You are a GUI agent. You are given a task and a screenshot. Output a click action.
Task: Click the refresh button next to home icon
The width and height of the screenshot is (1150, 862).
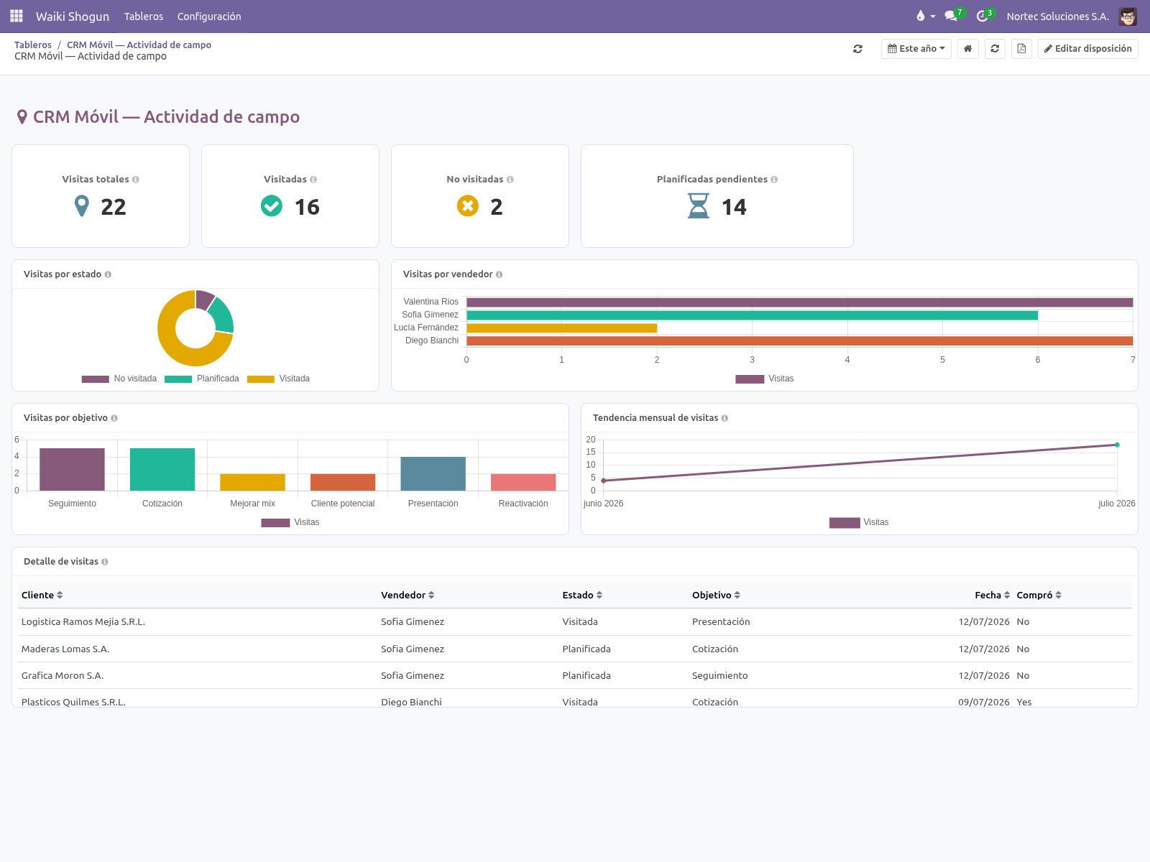[x=995, y=49]
